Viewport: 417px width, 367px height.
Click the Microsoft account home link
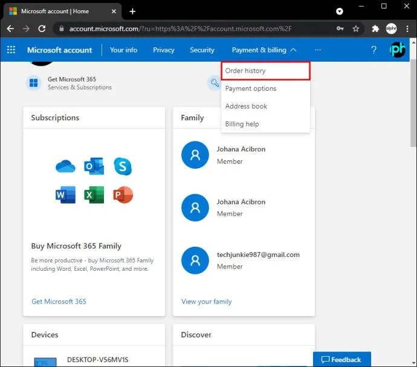point(60,50)
